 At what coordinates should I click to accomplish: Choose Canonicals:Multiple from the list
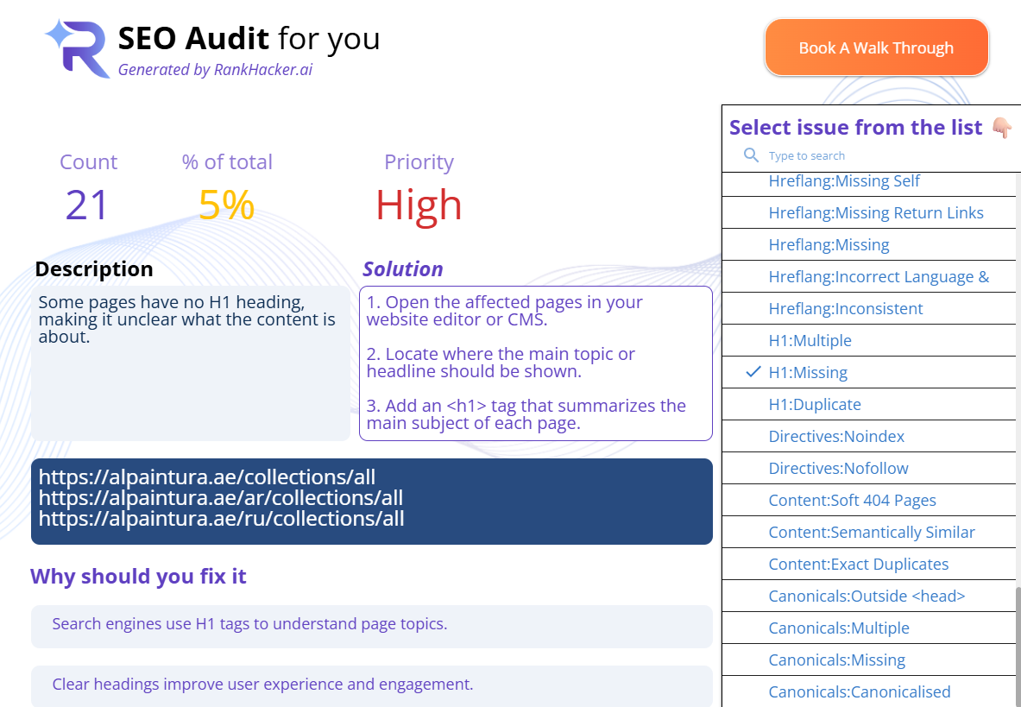click(x=838, y=628)
